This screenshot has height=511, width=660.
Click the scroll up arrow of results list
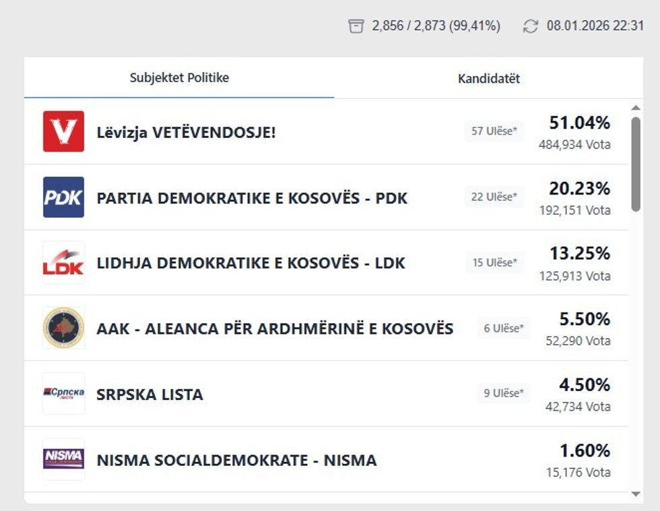(636, 108)
